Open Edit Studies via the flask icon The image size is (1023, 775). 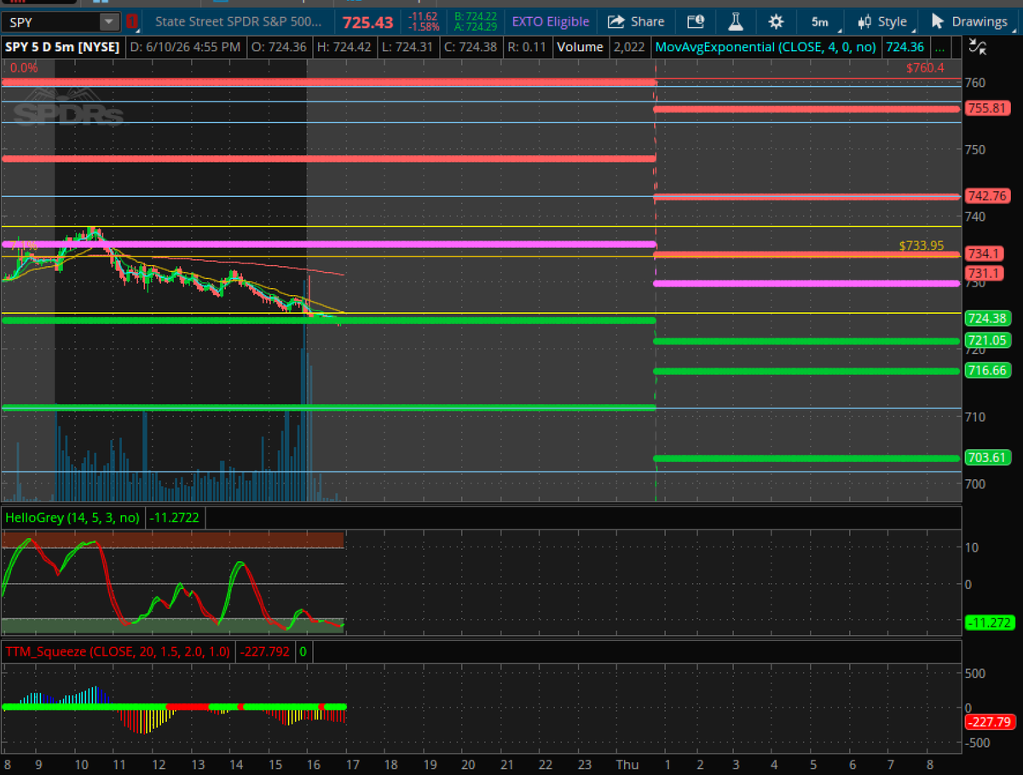pos(737,21)
